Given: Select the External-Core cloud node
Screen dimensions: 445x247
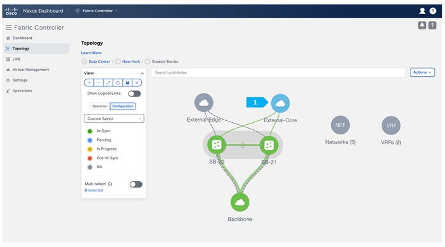Looking at the screenshot, I should coord(281,103).
